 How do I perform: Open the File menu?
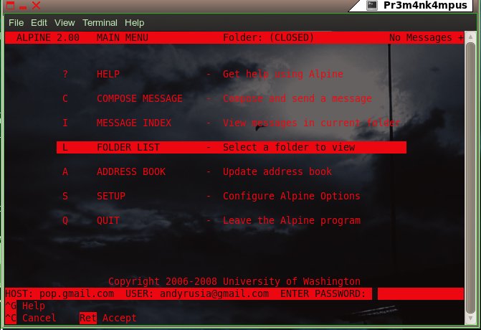pos(16,23)
